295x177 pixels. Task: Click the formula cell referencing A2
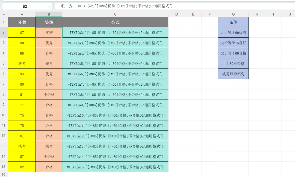115,32
